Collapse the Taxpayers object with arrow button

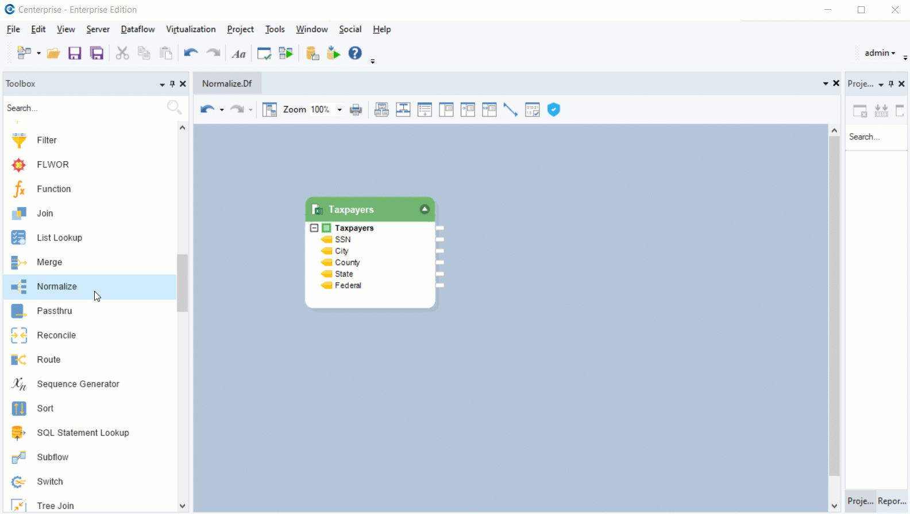[425, 209]
